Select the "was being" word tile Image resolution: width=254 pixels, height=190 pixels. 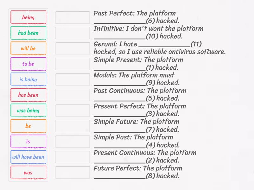point(28,111)
